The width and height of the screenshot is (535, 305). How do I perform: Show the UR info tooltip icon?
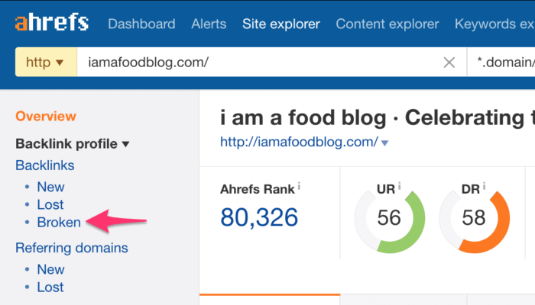tap(399, 186)
